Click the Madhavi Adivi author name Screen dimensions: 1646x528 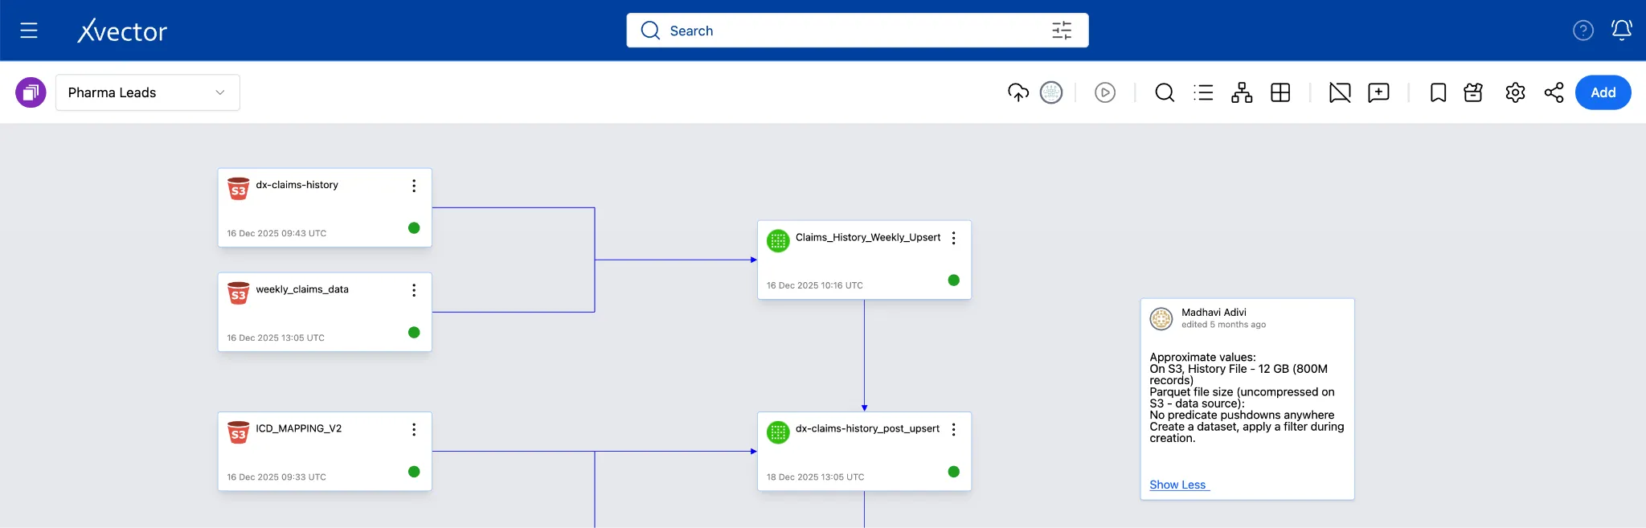[1214, 313]
